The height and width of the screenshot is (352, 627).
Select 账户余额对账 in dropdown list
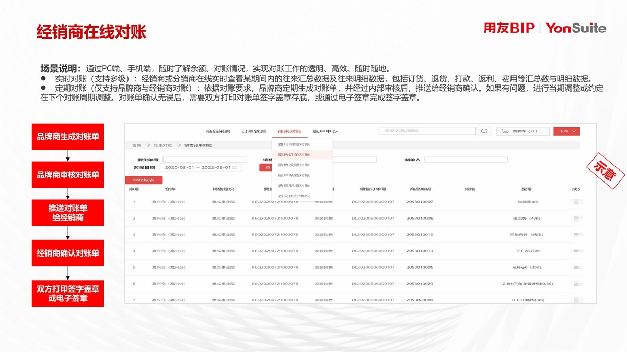click(x=294, y=175)
